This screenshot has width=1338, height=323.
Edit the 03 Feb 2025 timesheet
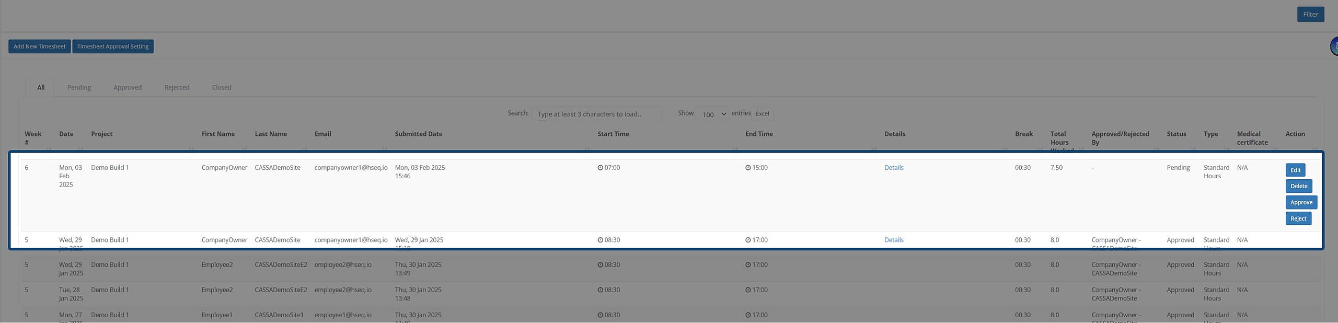click(x=1295, y=170)
